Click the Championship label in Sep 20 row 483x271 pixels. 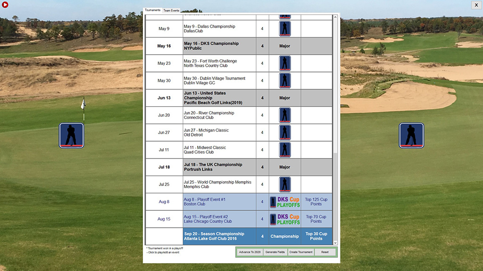(284, 236)
